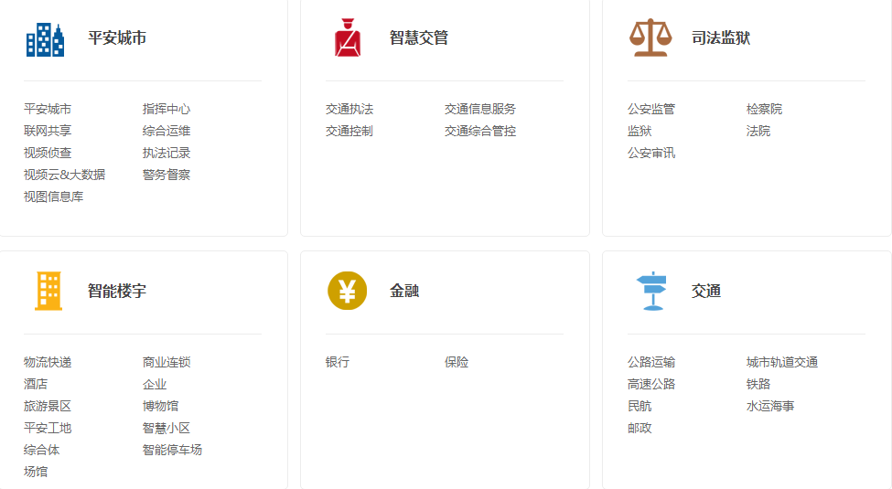
Task: Select the 保险 link
Action: [x=457, y=362]
